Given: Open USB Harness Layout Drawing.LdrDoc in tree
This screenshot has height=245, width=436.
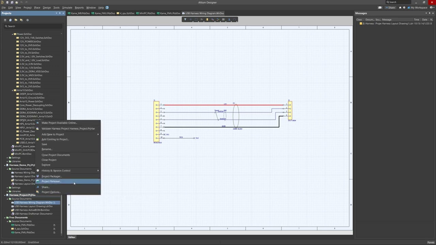Looking at the screenshot, I should pos(33,206).
